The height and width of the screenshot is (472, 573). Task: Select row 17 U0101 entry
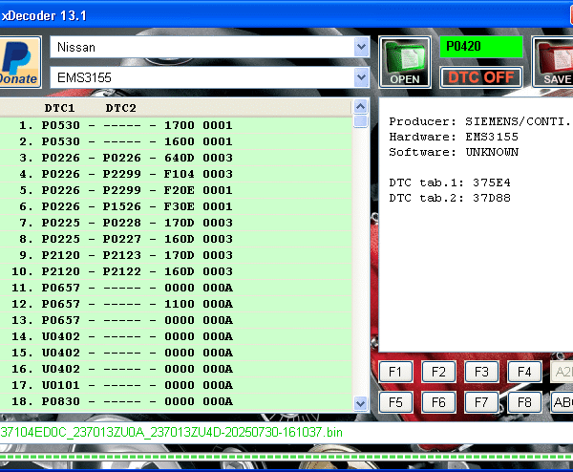pos(176,385)
